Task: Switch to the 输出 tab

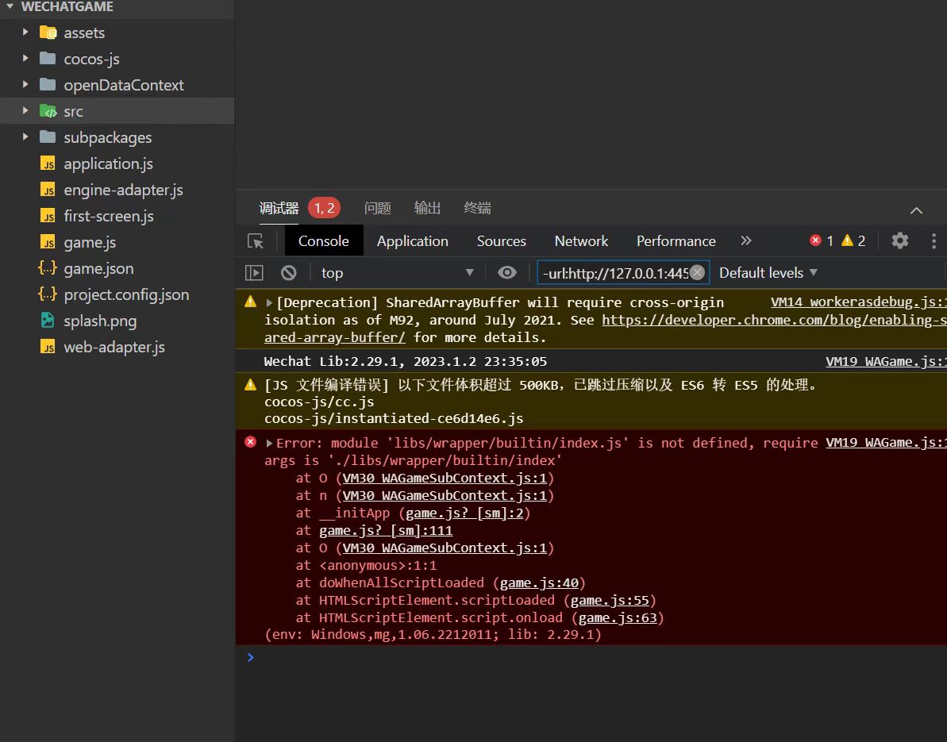Action: [x=427, y=208]
